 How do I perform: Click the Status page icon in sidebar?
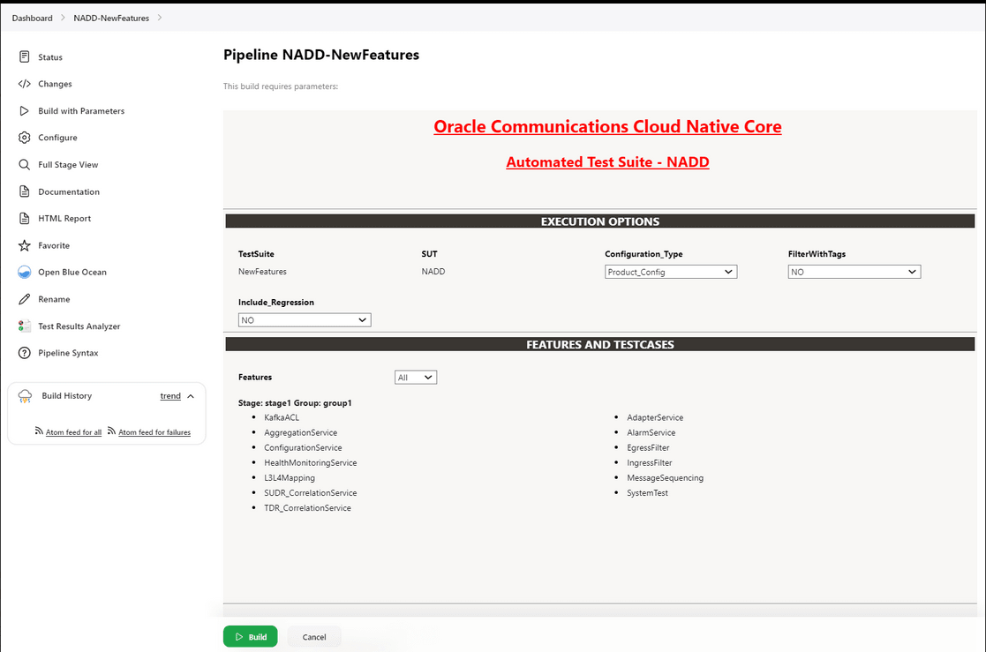pyautogui.click(x=24, y=56)
